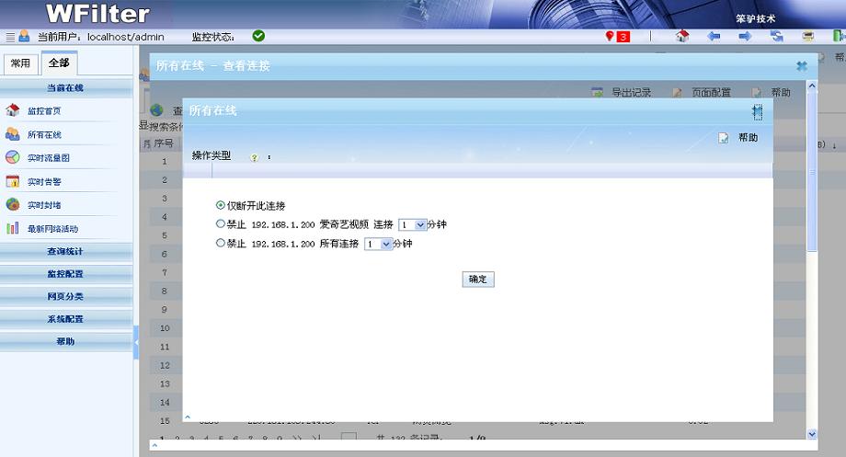Select the radio for 禁止 所有连接
The image size is (846, 457).
[220, 244]
